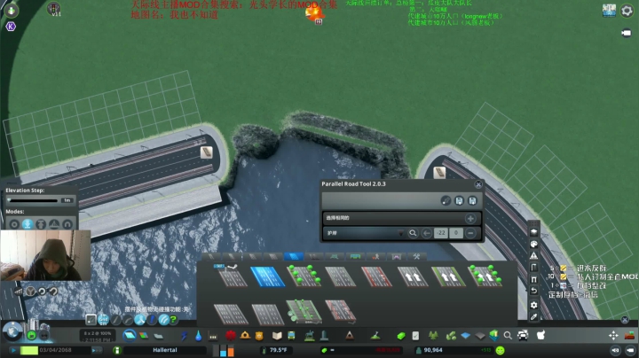The width and height of the screenshot is (639, 358).
Task: Select the freeform road drawing mode
Action: point(140,320)
